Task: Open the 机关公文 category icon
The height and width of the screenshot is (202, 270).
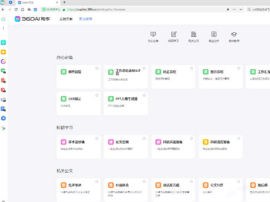Action: 194,35
